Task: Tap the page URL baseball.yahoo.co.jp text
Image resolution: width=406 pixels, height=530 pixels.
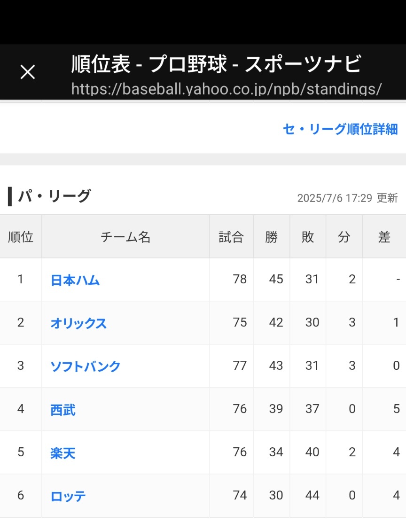Action: [x=226, y=89]
